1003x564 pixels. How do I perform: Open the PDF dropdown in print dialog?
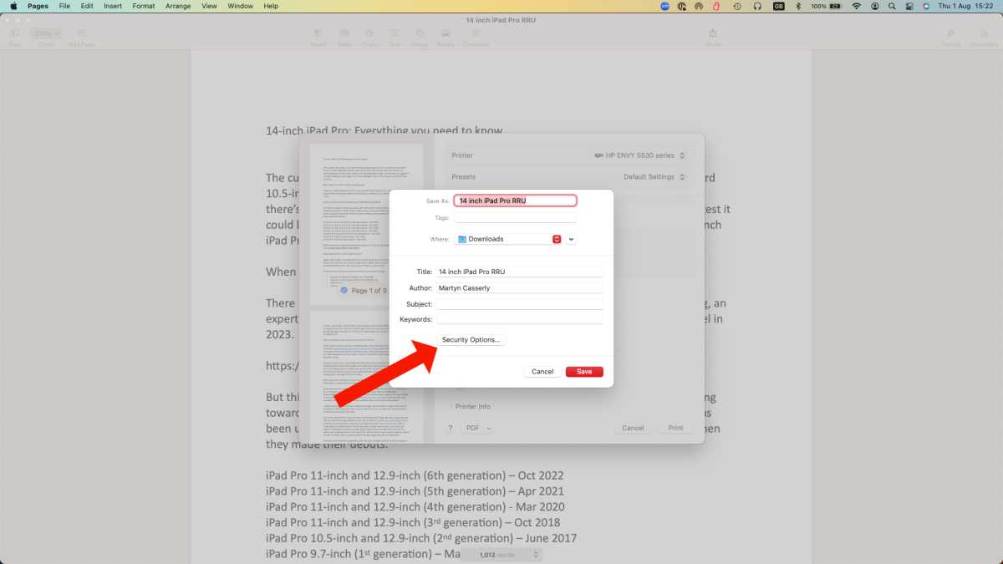pos(477,428)
